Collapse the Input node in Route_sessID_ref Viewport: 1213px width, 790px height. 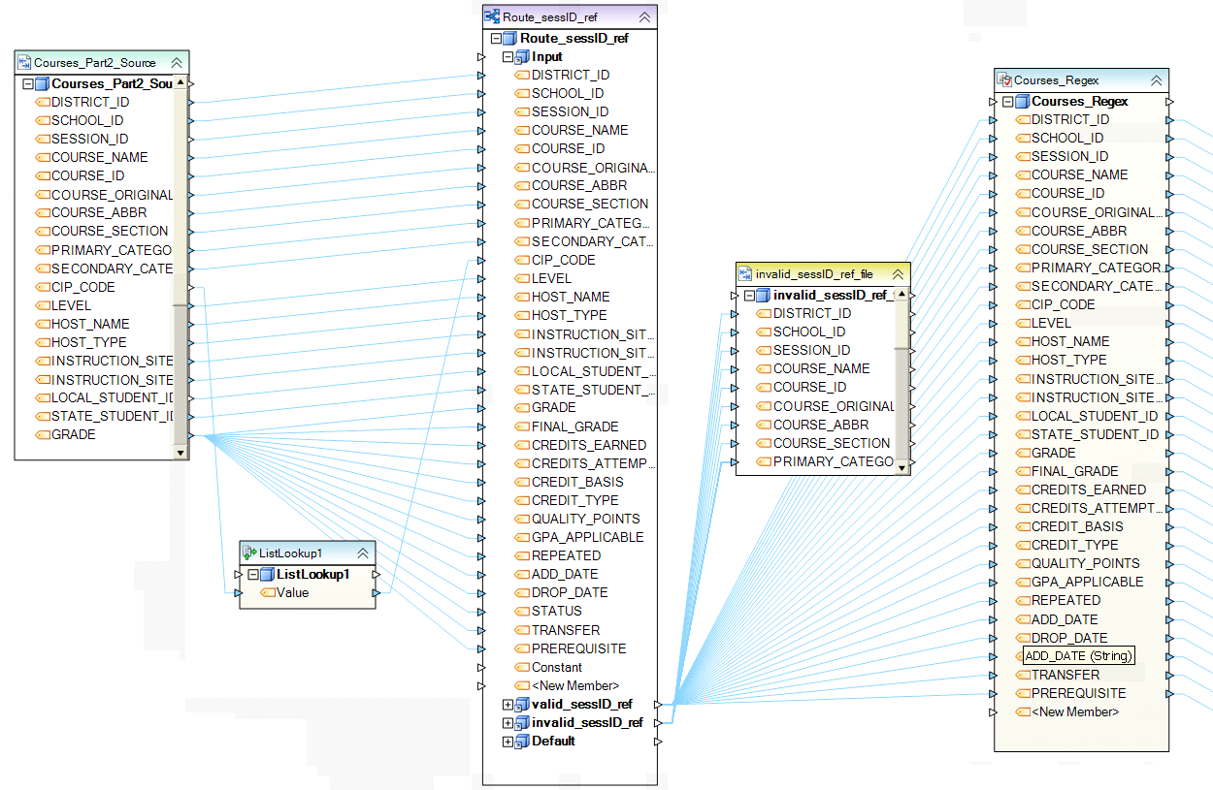pos(508,57)
